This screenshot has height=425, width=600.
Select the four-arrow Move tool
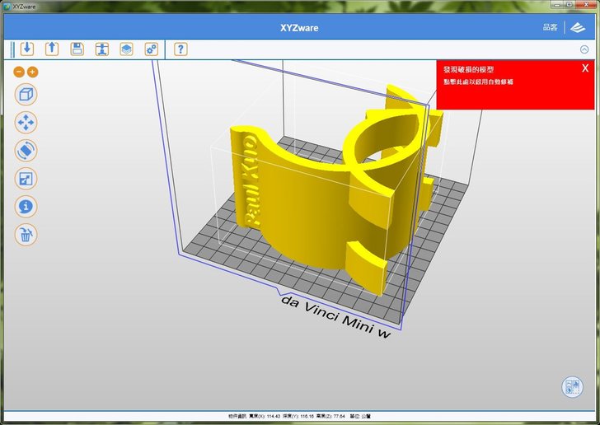[x=26, y=122]
